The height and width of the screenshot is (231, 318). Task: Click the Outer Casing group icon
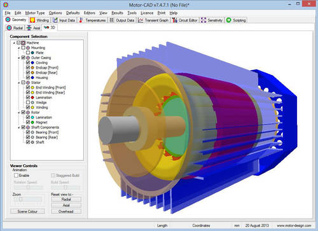[x=28, y=58]
